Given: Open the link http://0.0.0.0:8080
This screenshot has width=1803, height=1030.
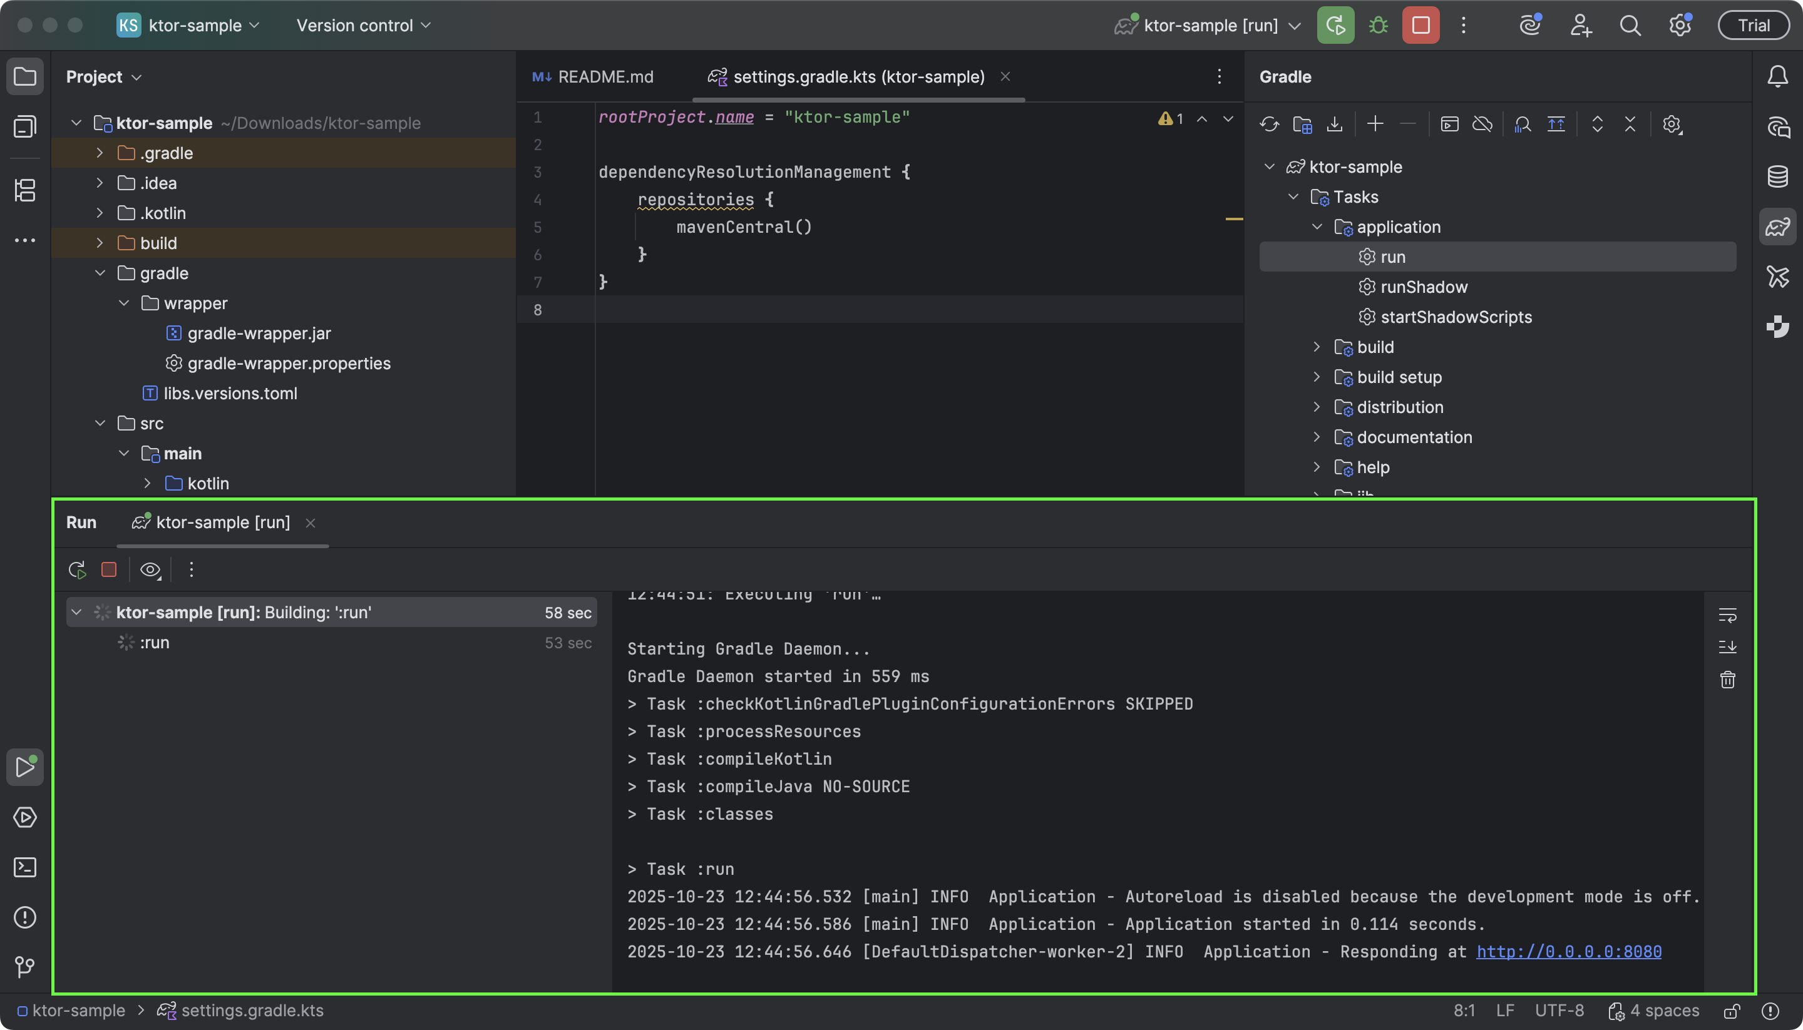Looking at the screenshot, I should coord(1569,952).
